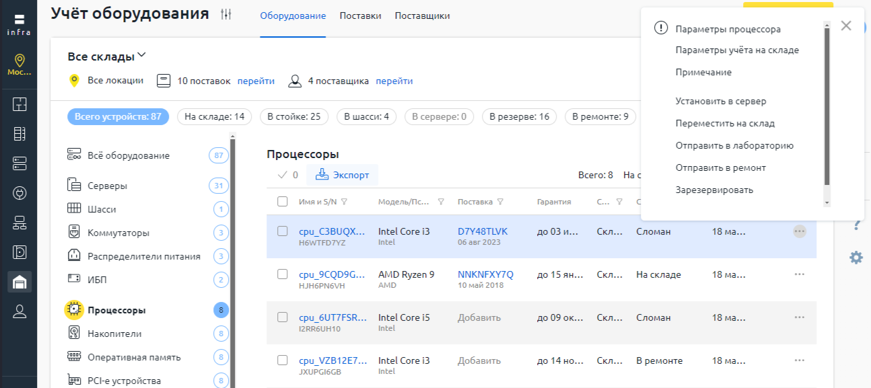This screenshot has height=388, width=871.
Task: Check the cpu_C3BUQX row checkbox
Action: tap(283, 231)
